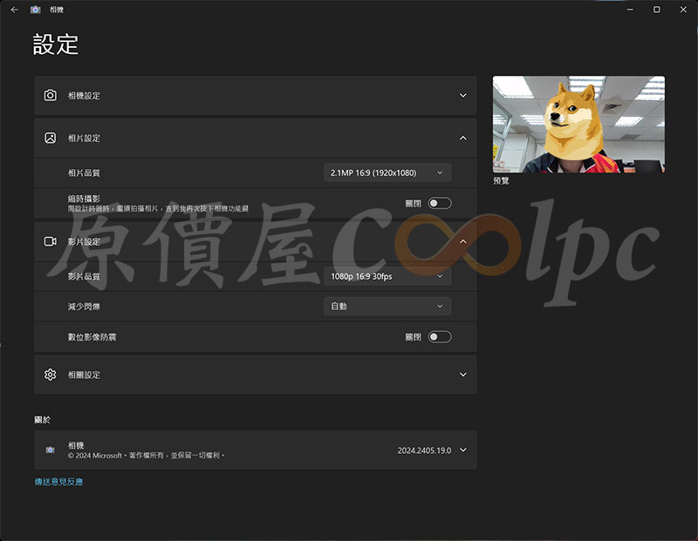Click the 傳送意見反應 link
698x541 pixels.
pyautogui.click(x=58, y=482)
